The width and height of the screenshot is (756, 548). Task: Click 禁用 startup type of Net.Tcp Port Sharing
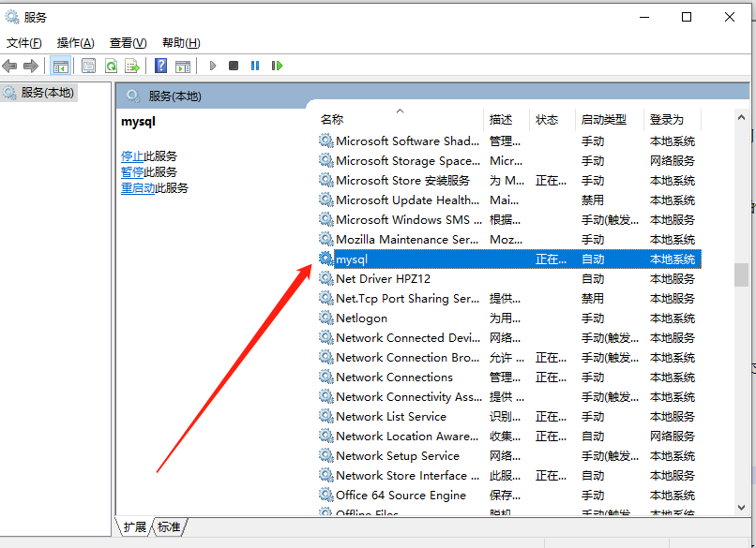(x=593, y=299)
